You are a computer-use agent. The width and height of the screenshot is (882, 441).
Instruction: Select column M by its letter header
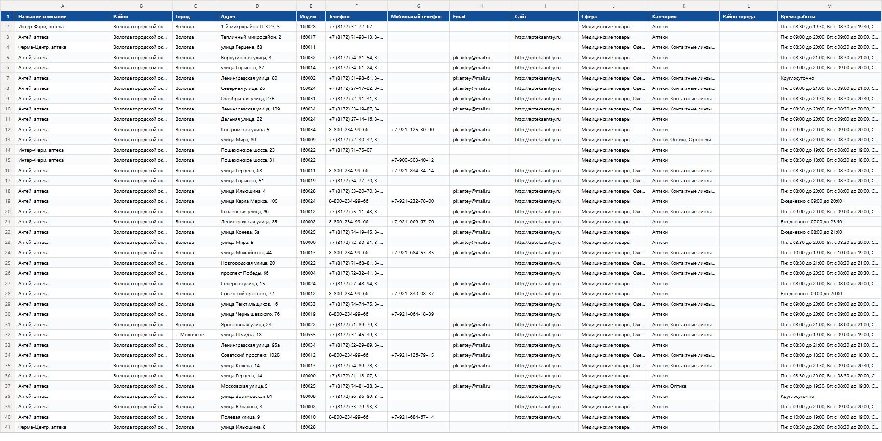click(x=829, y=6)
